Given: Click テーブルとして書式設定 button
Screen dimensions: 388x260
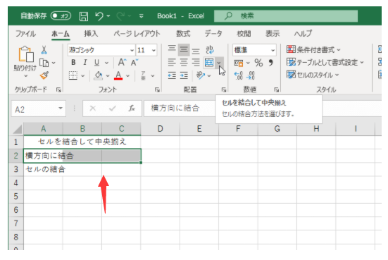Looking at the screenshot, I should click(325, 63).
